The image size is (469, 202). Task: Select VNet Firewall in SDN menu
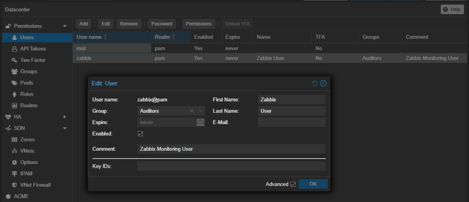click(x=35, y=185)
